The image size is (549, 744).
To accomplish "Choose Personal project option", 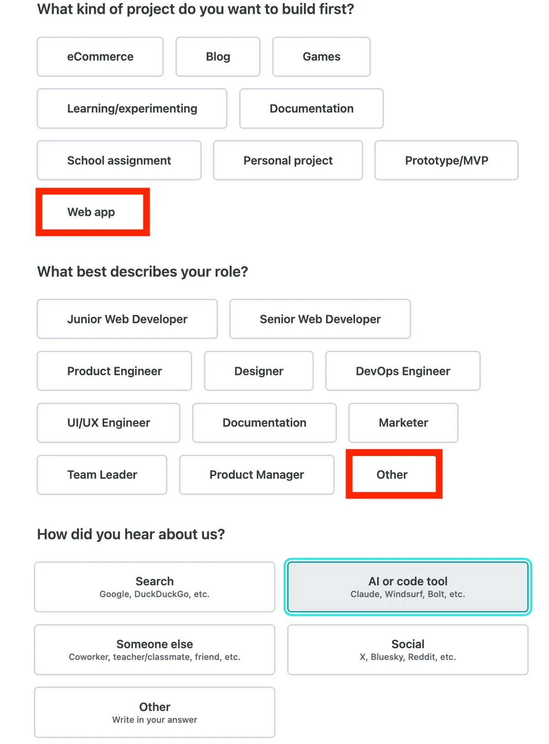I will [288, 161].
